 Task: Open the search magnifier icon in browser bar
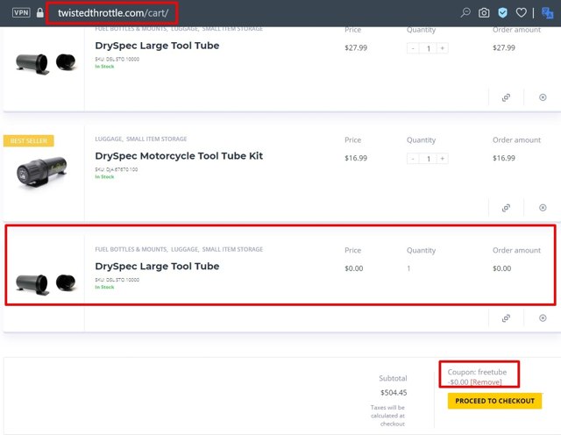pos(465,13)
